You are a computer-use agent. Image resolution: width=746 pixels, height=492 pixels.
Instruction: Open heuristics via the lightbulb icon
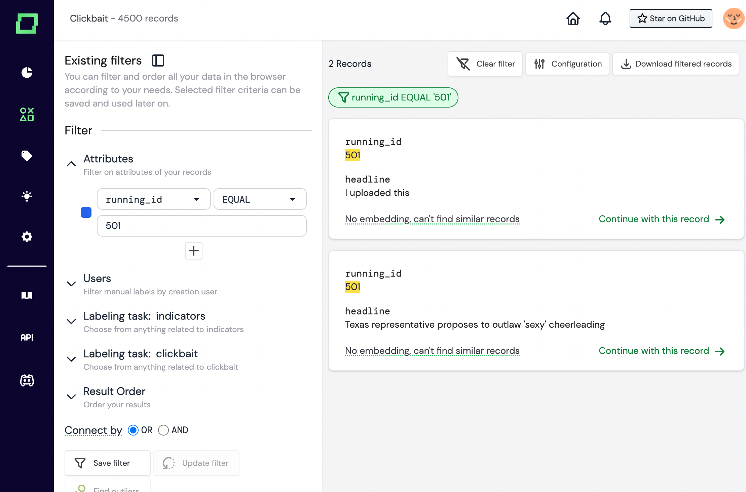27,196
